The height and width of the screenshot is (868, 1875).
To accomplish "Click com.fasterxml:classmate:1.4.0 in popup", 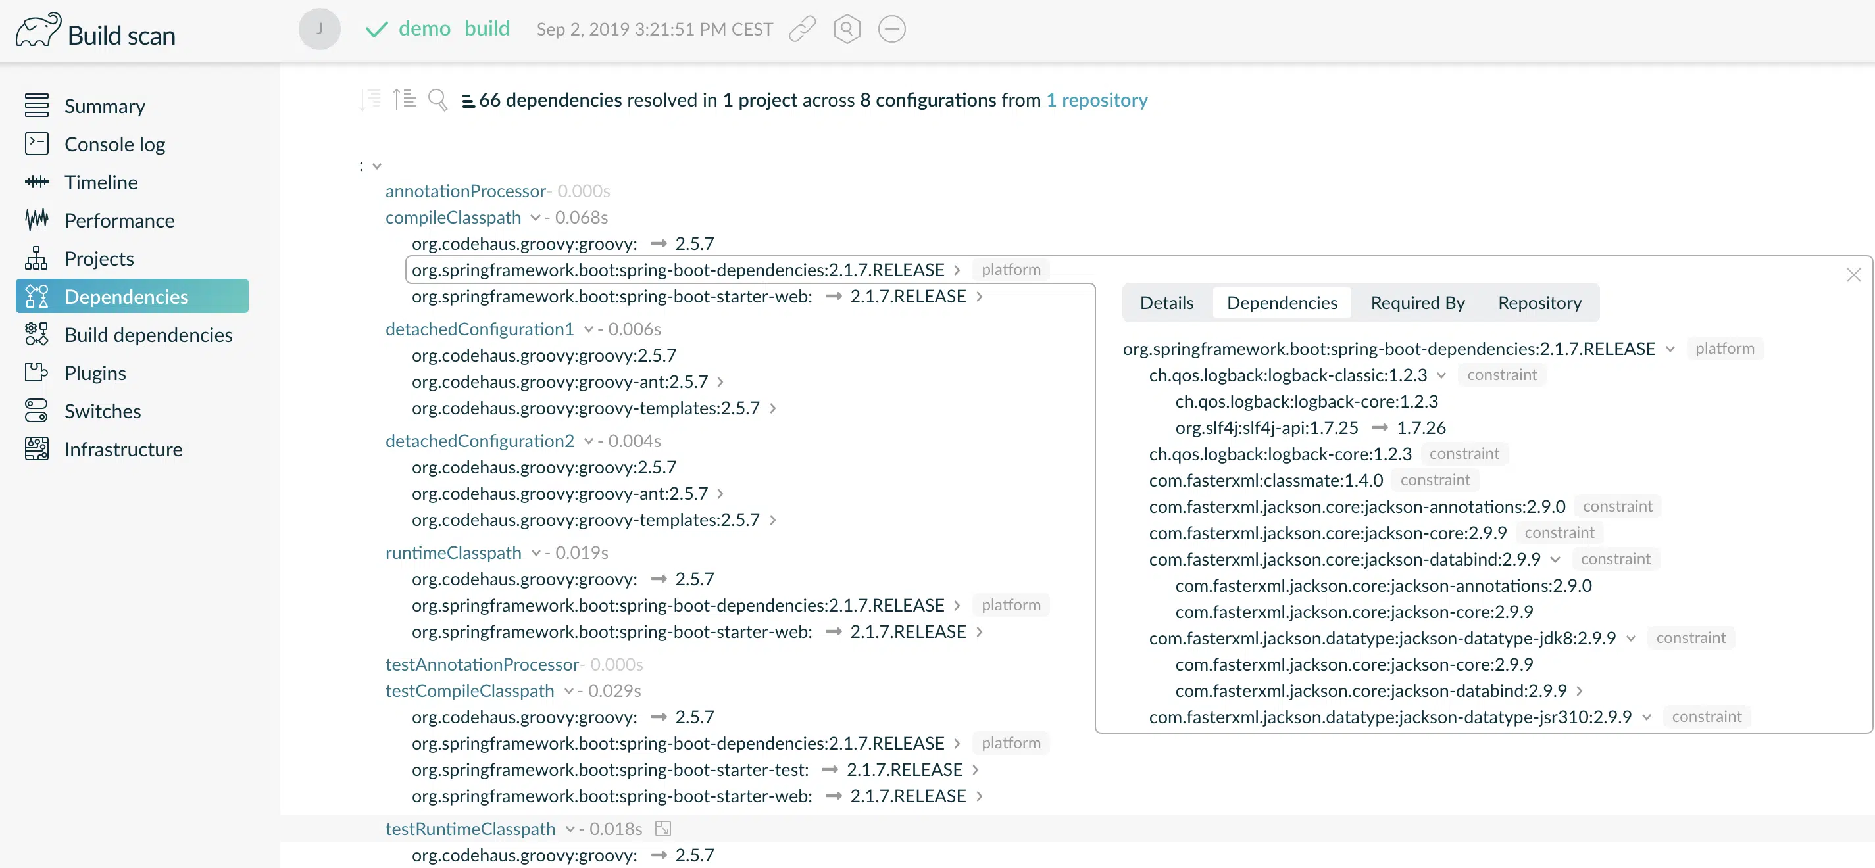I will pos(1266,480).
